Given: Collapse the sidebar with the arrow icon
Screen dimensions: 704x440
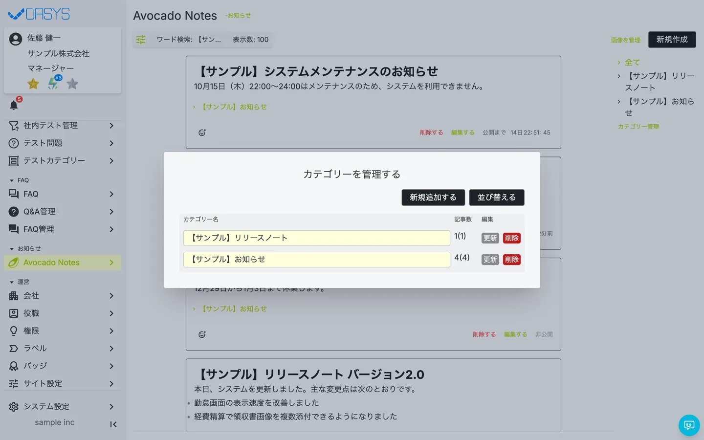Looking at the screenshot, I should (x=113, y=424).
